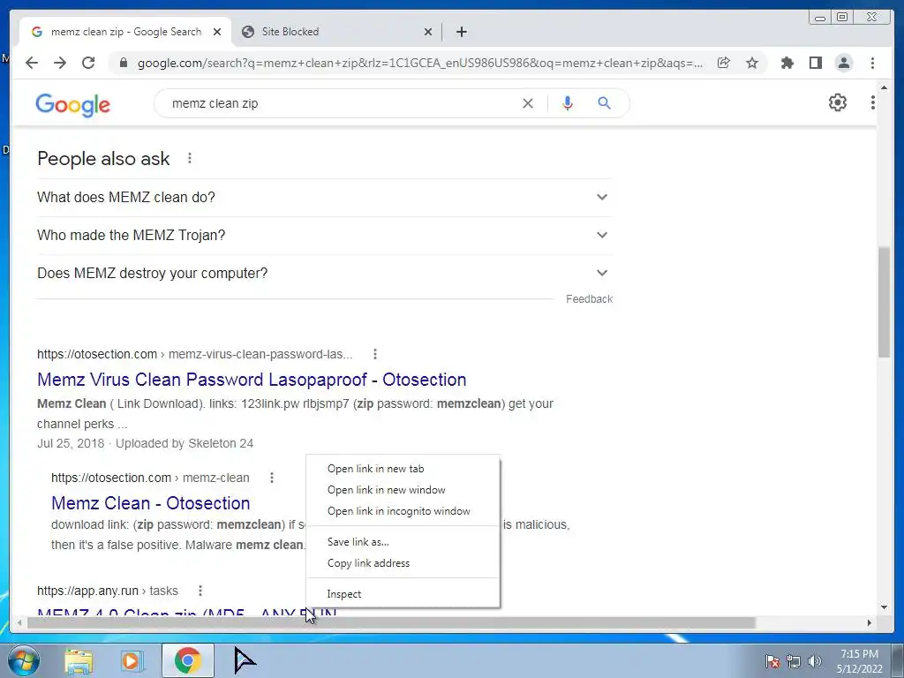Click the Google logo

click(x=72, y=105)
